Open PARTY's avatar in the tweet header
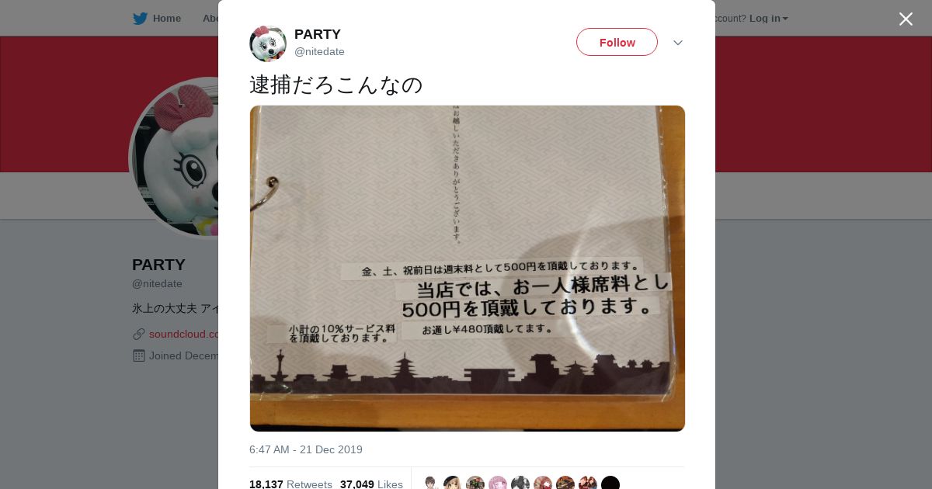 click(268, 43)
